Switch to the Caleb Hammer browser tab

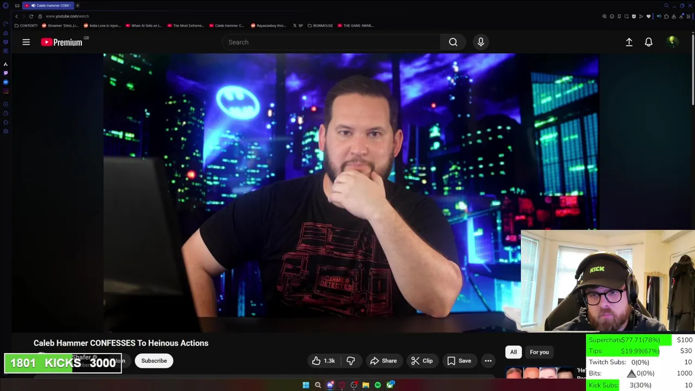(x=49, y=5)
